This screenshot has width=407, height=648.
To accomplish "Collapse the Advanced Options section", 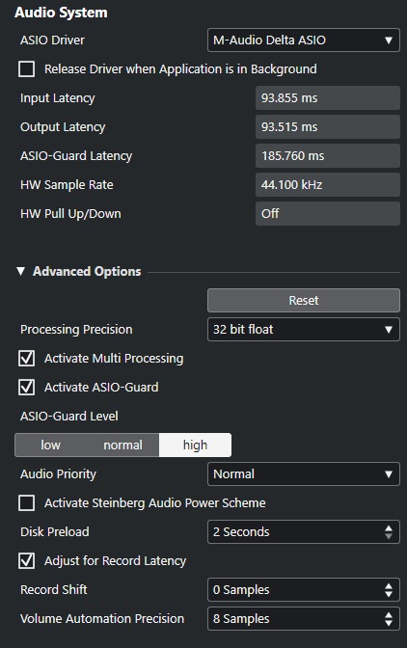I will pyautogui.click(x=20, y=272).
